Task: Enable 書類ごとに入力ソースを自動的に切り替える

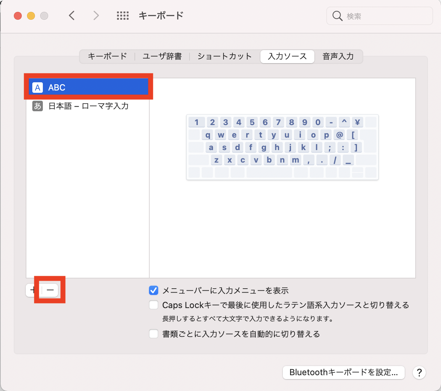Action: pyautogui.click(x=154, y=334)
